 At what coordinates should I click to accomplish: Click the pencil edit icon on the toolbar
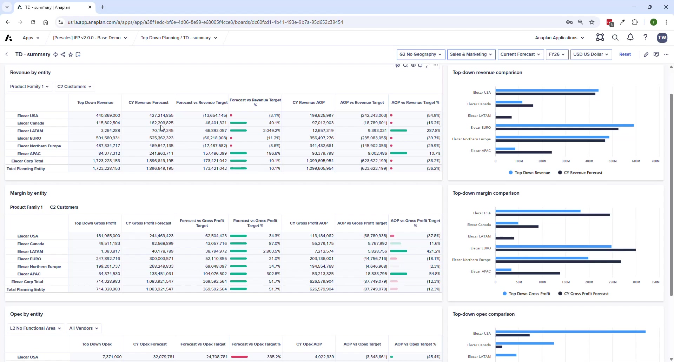click(x=647, y=54)
